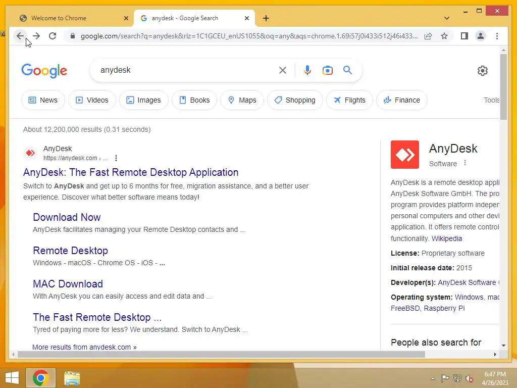Filter results by Images
This screenshot has height=388, width=517.
pos(144,100)
